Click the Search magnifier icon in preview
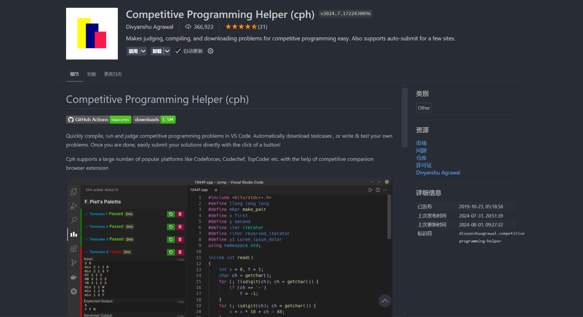583x317 pixels. coord(74,220)
